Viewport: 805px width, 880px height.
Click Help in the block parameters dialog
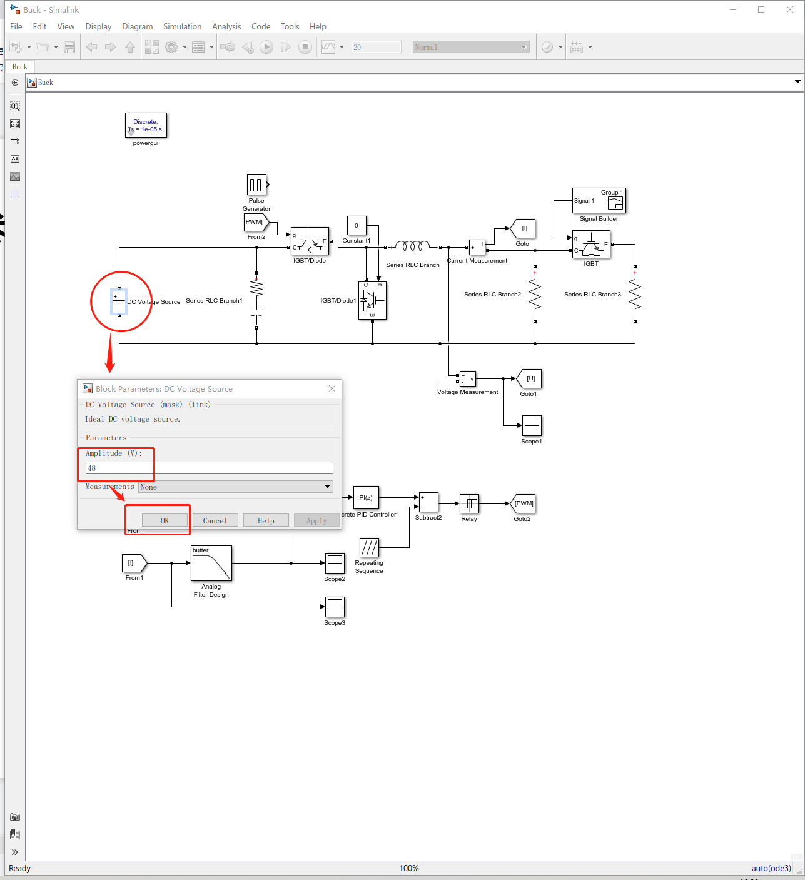(266, 520)
